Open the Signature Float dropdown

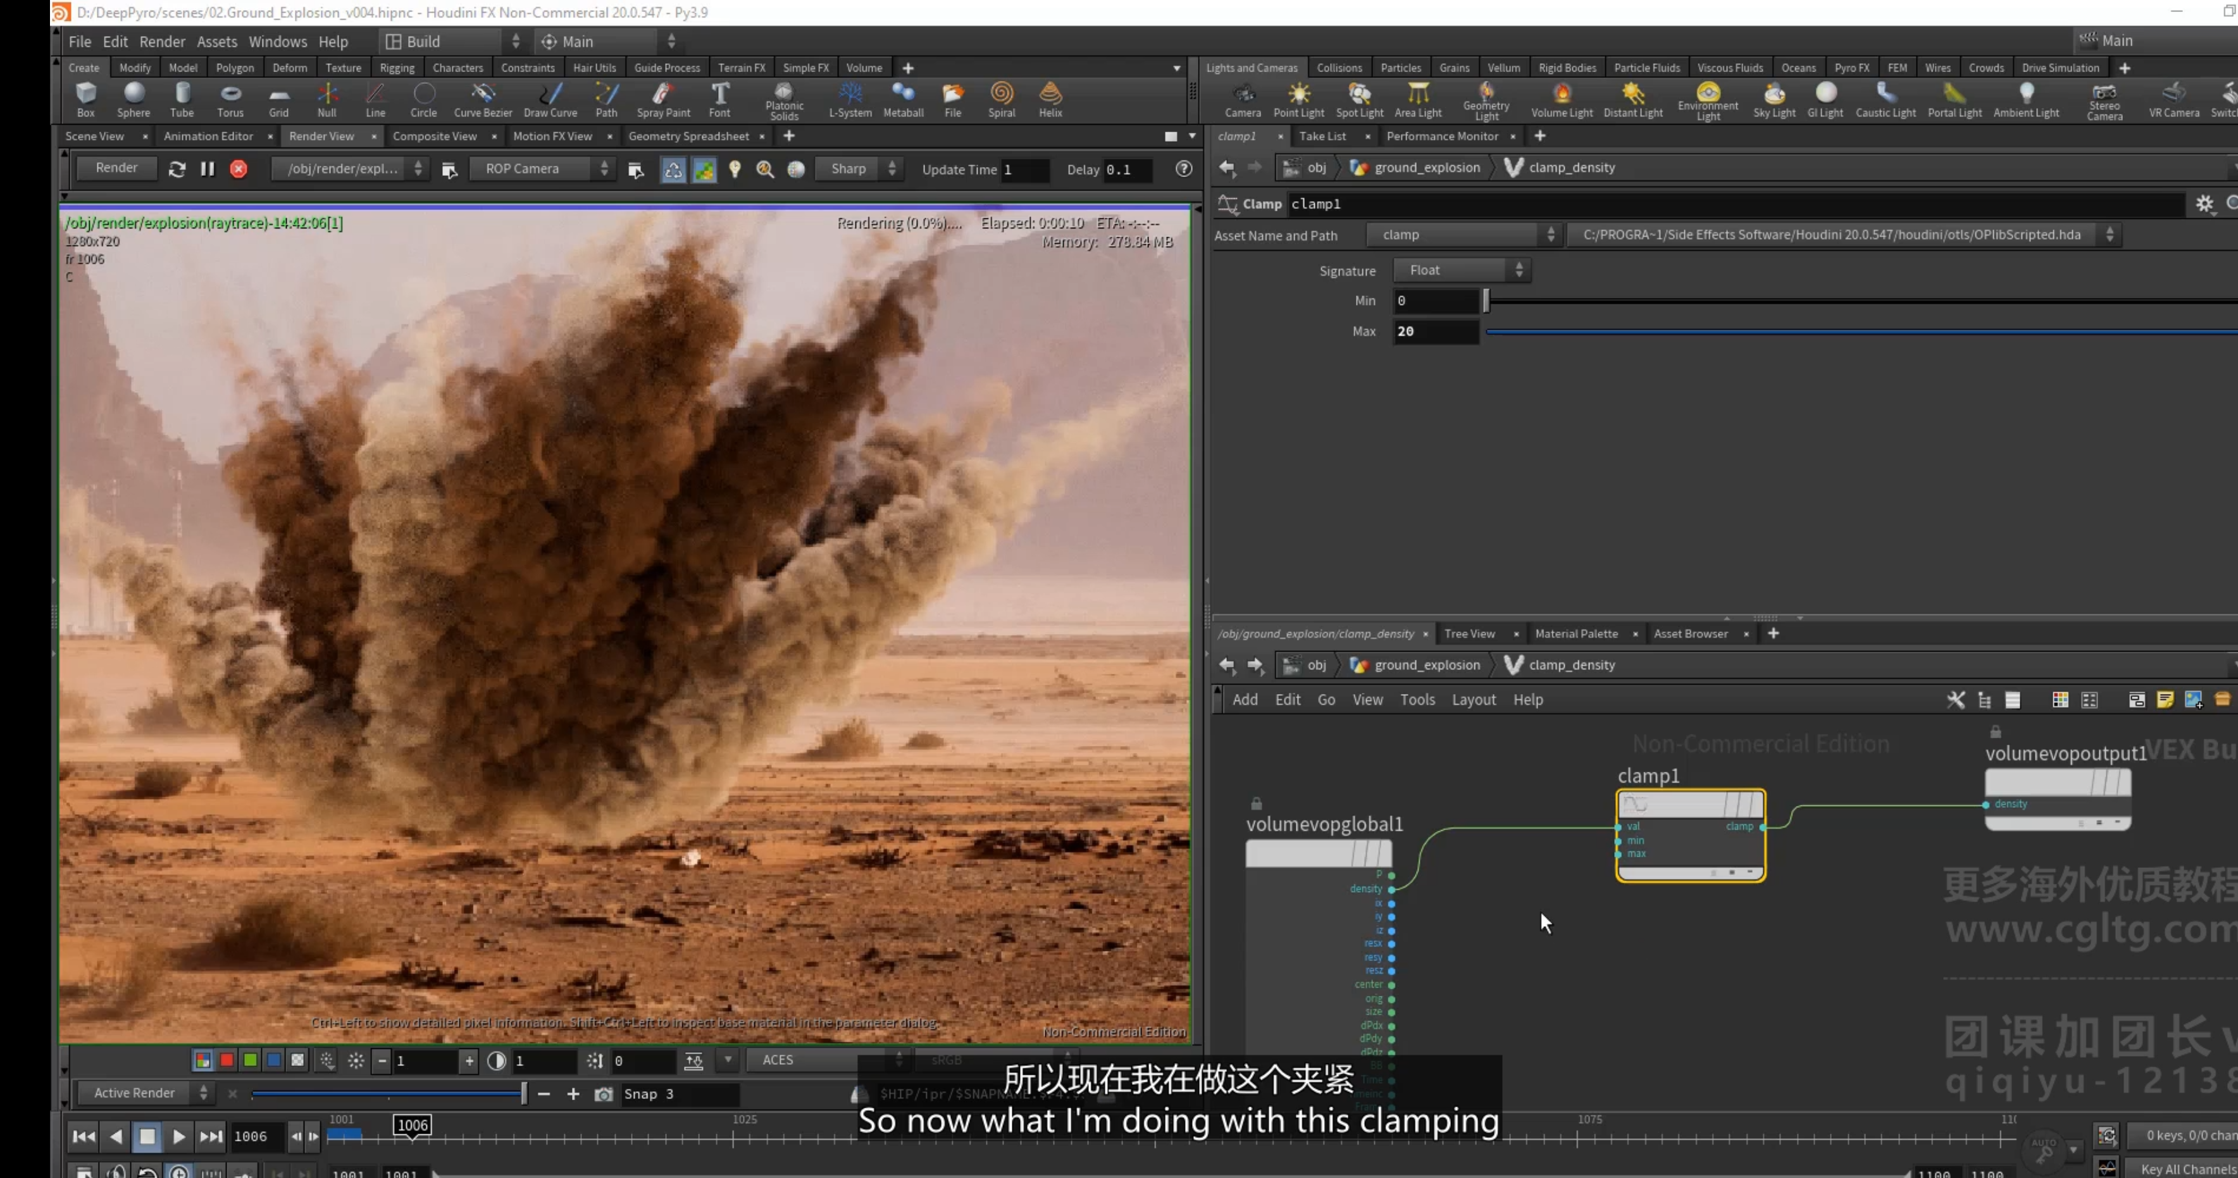point(1462,270)
